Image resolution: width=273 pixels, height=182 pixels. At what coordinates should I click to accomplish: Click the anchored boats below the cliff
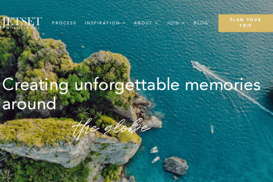pyautogui.click(x=155, y=154)
